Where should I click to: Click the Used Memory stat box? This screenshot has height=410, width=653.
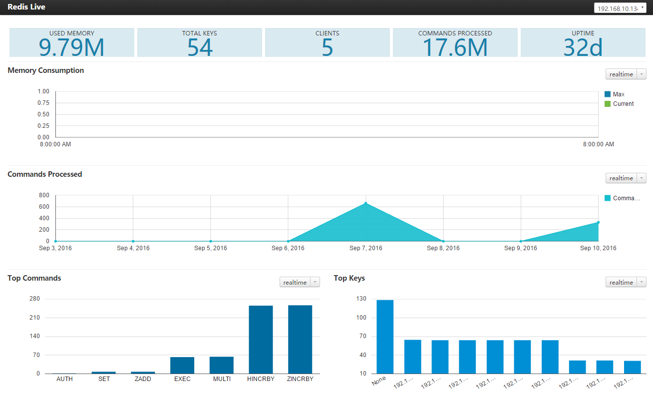(72, 42)
